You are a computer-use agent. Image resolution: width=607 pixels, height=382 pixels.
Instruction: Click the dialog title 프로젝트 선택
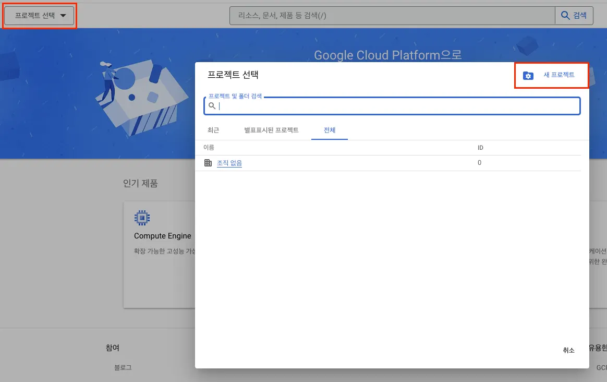233,75
